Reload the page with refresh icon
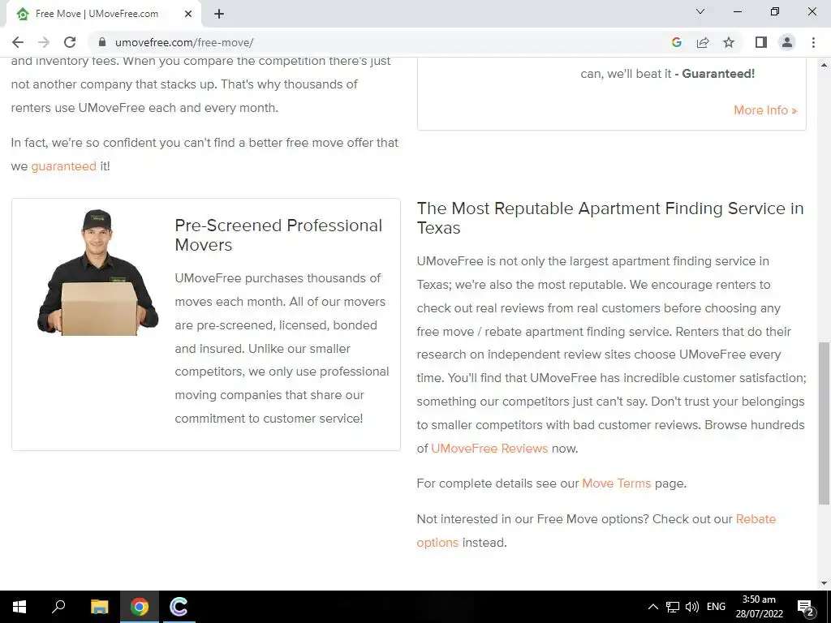The width and height of the screenshot is (831, 623). [x=70, y=42]
